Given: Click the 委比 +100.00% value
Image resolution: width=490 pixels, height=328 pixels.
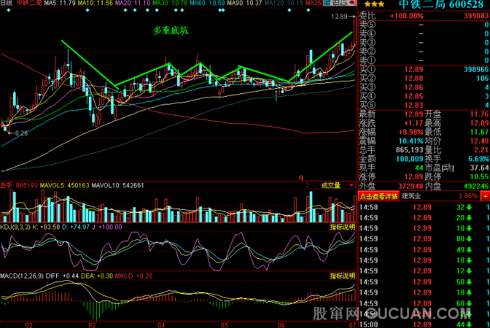Looking at the screenshot, I should pos(407,16).
